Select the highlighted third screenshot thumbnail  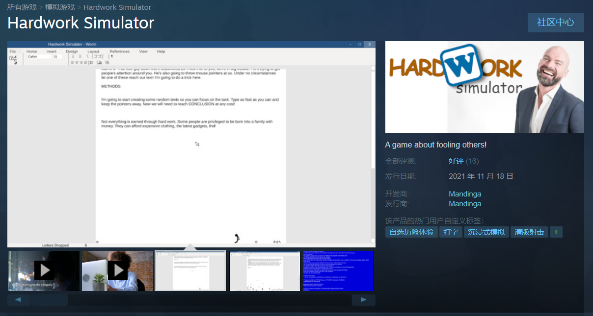[x=190, y=271]
